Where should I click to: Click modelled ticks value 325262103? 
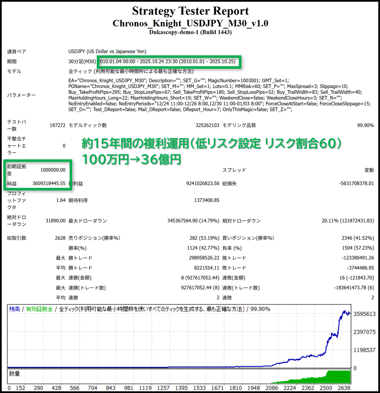207,125
